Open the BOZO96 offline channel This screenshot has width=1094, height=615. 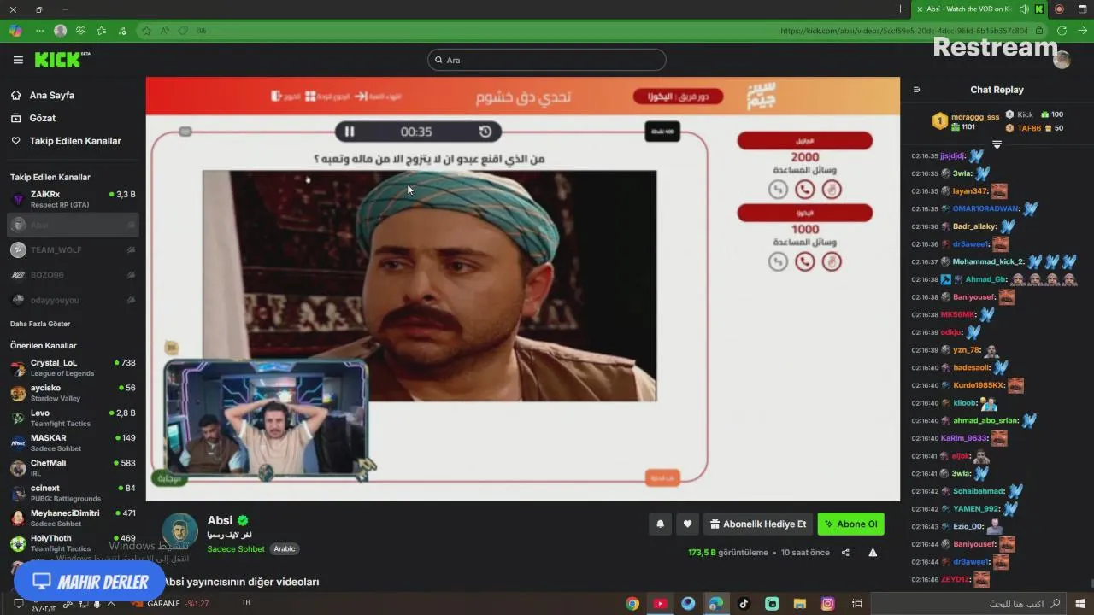[x=73, y=275]
